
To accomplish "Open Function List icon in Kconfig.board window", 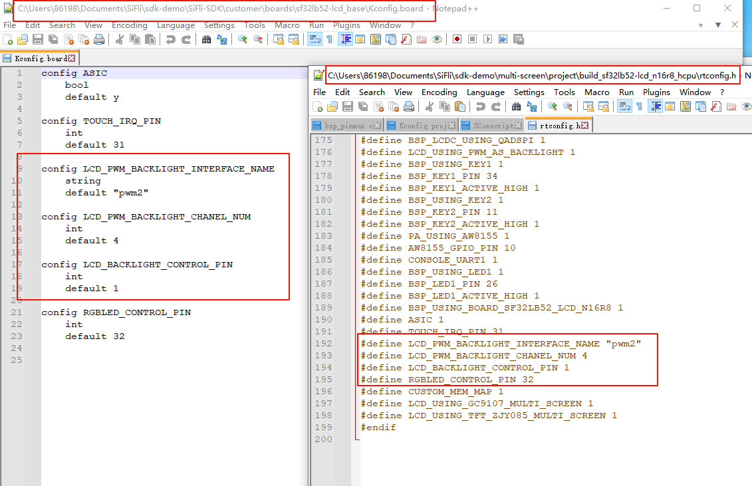I will tap(406, 39).
